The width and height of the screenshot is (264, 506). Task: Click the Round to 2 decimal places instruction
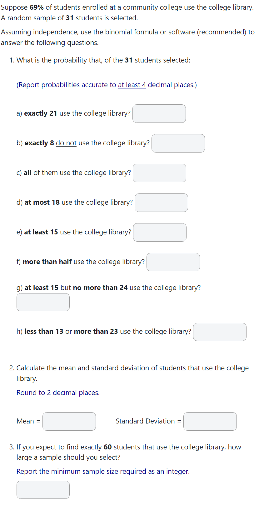coord(57,393)
